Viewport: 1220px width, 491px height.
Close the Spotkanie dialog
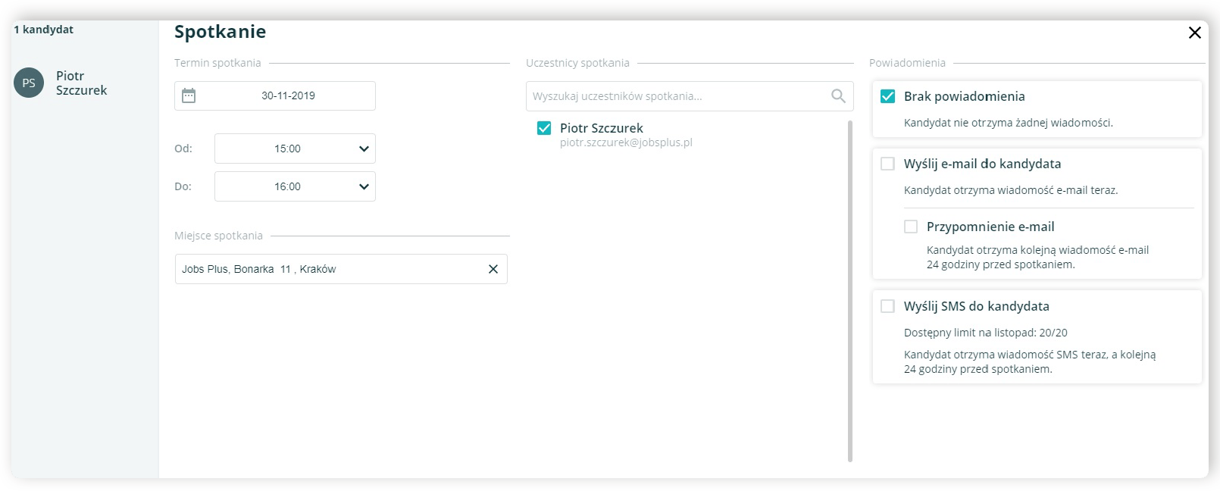click(x=1195, y=33)
